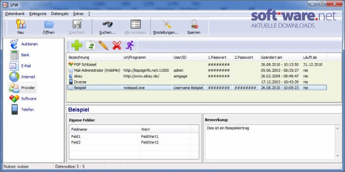Viewport: 345px width, 172px height.
Task: Open the Extras menu
Action: point(78,14)
